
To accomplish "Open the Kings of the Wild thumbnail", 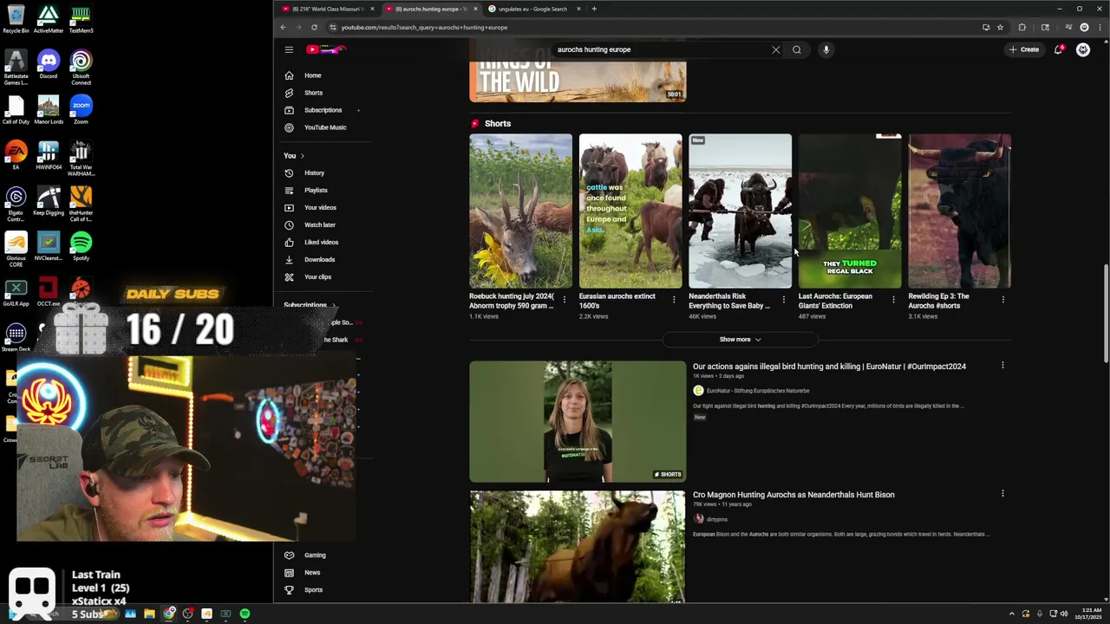I will tap(578, 82).
